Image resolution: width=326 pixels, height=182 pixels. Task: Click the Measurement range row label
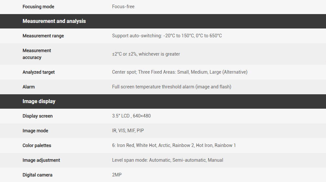(x=43, y=36)
